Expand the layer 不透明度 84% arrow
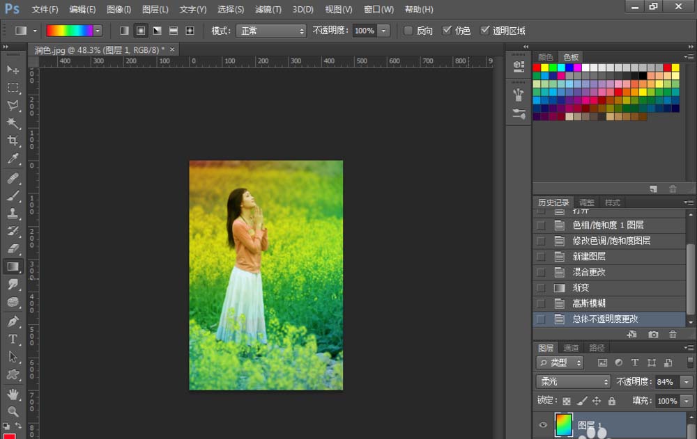 pos(687,382)
